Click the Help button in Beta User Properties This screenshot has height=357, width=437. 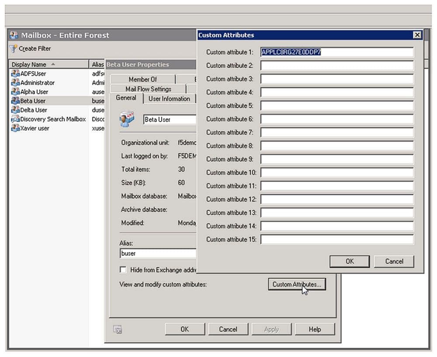pyautogui.click(x=314, y=329)
